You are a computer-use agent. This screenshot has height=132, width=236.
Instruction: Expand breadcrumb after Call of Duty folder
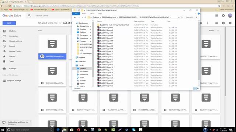coord(170,17)
